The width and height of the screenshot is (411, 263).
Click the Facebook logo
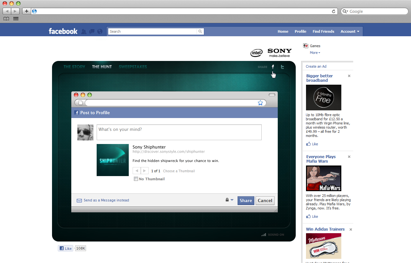click(x=63, y=31)
